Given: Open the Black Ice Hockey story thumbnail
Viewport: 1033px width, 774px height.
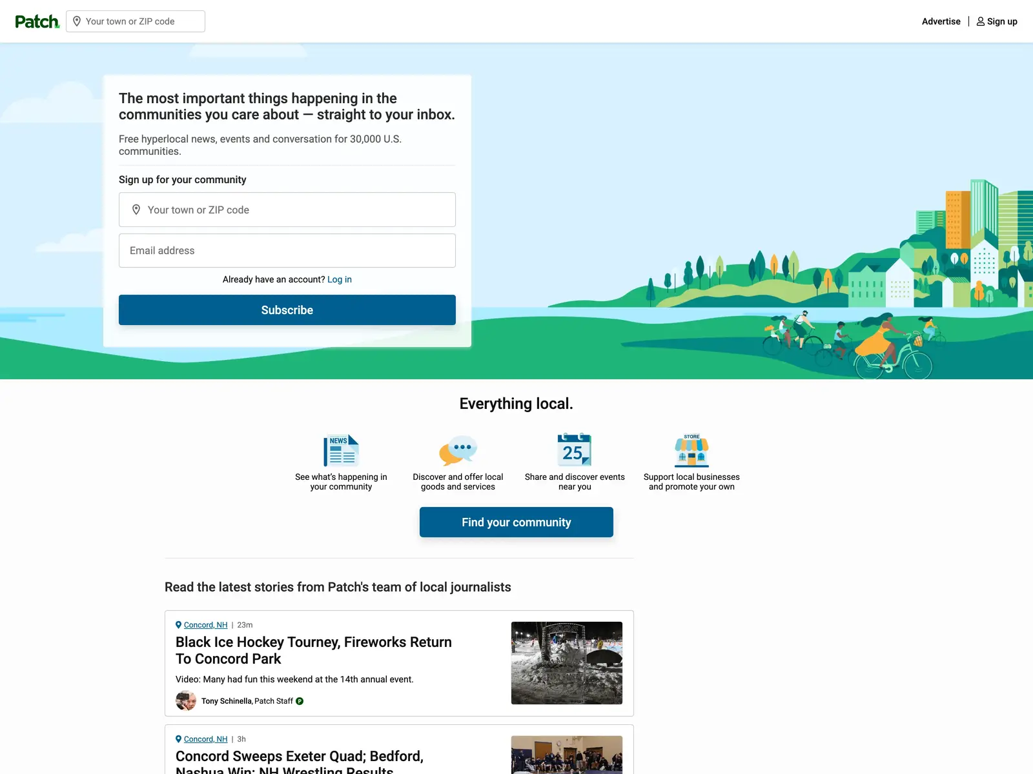Looking at the screenshot, I should (567, 663).
